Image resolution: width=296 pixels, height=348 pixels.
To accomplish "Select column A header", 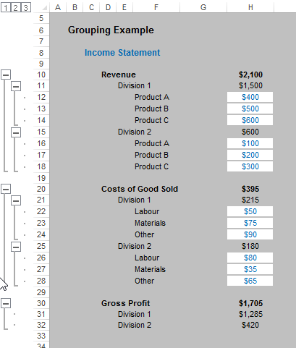I will (x=58, y=7).
